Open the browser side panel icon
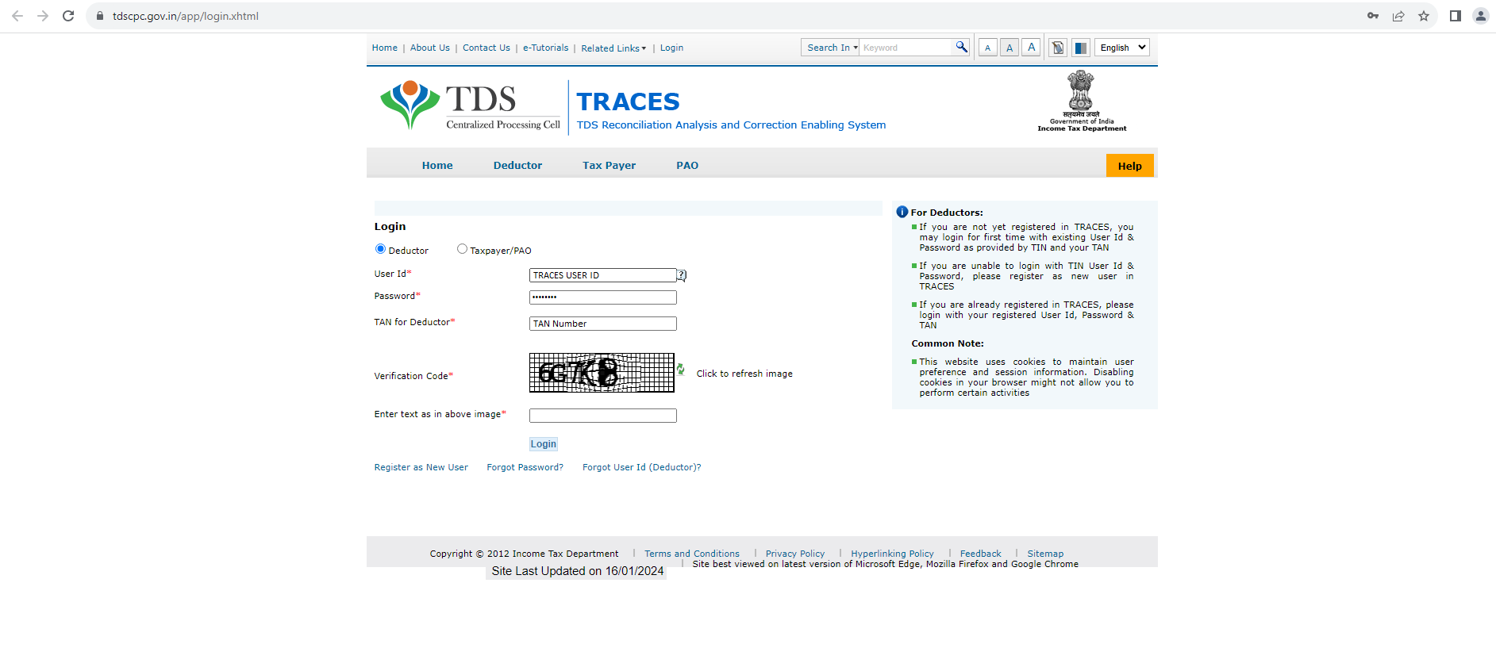This screenshot has height=648, width=1496. pos(1456,16)
